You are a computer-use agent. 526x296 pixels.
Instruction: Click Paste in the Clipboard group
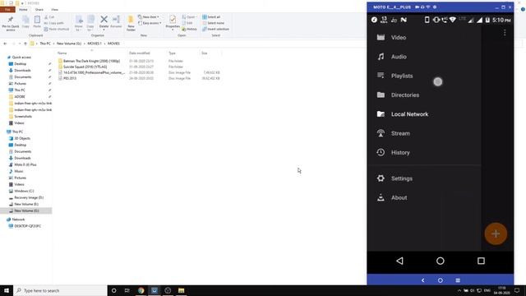tap(37, 21)
